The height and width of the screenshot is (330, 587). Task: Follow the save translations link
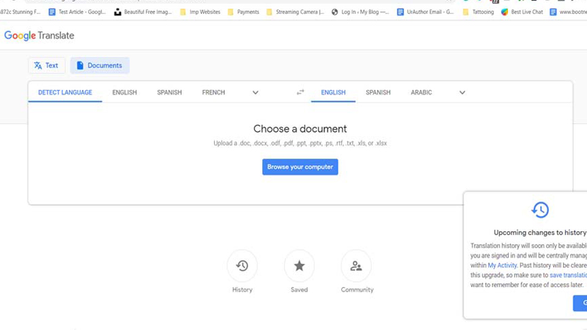pos(568,275)
